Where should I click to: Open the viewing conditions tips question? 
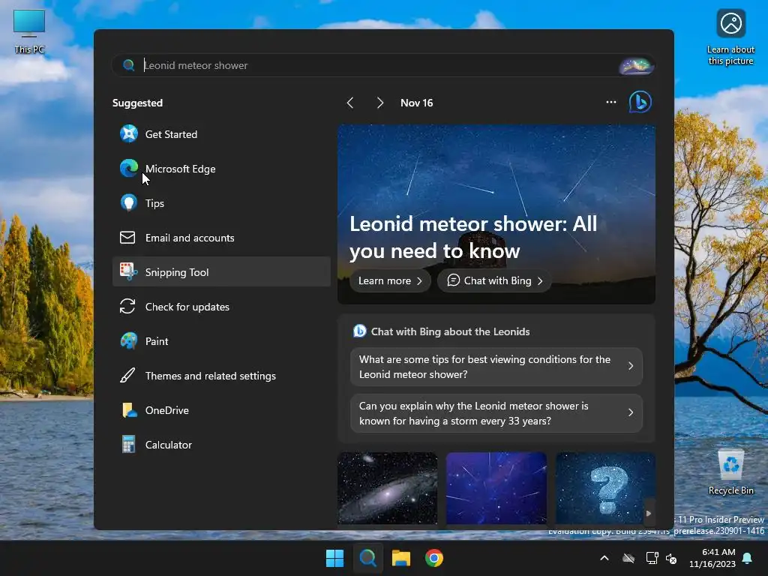click(x=496, y=367)
